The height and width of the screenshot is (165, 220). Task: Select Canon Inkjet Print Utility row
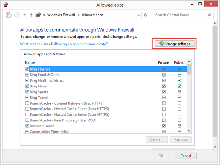pyautogui.click(x=105, y=131)
